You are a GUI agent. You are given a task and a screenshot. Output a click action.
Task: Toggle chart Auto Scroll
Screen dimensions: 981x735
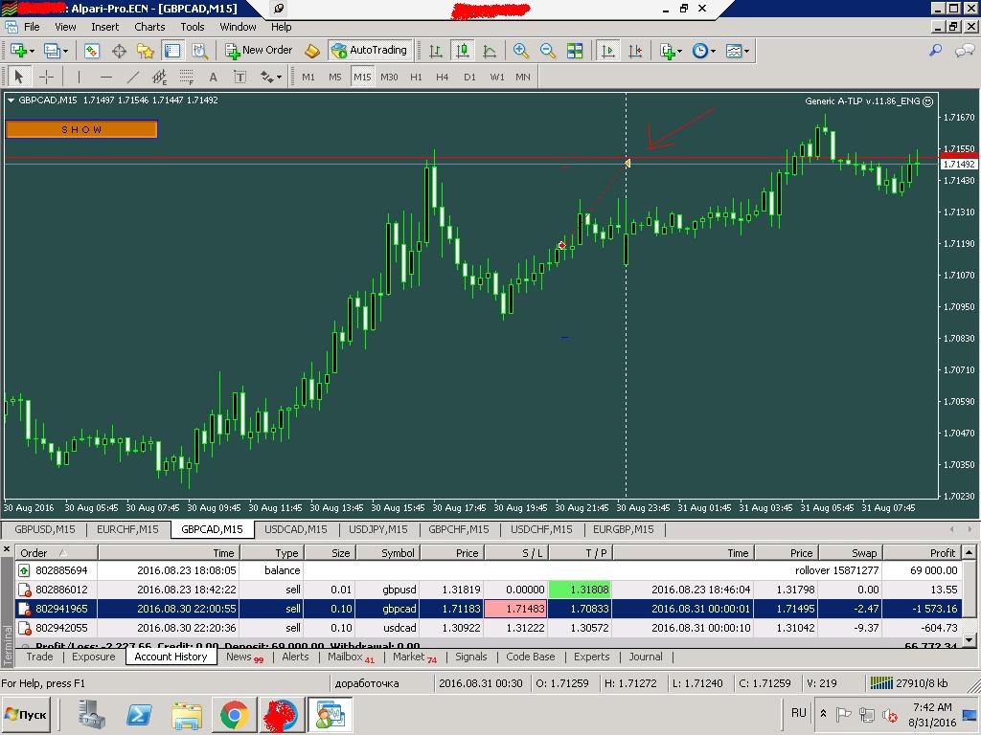pyautogui.click(x=607, y=51)
